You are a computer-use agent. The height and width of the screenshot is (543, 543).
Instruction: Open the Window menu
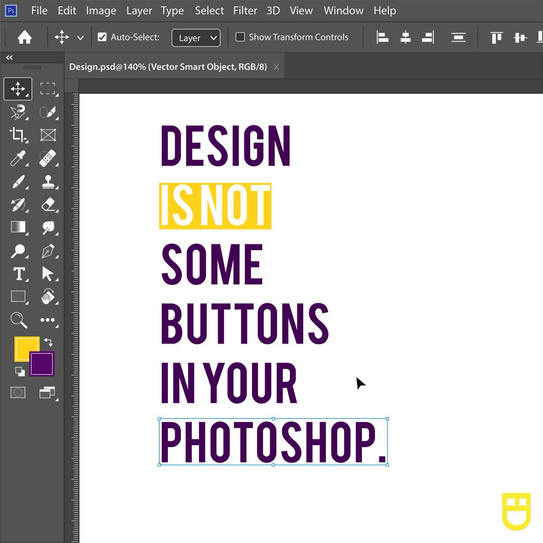(x=343, y=10)
